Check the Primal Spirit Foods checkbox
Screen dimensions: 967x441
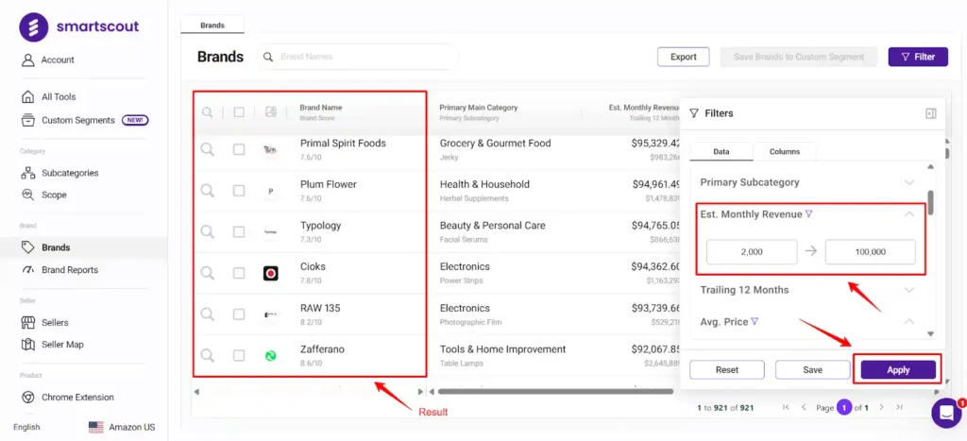tap(239, 149)
